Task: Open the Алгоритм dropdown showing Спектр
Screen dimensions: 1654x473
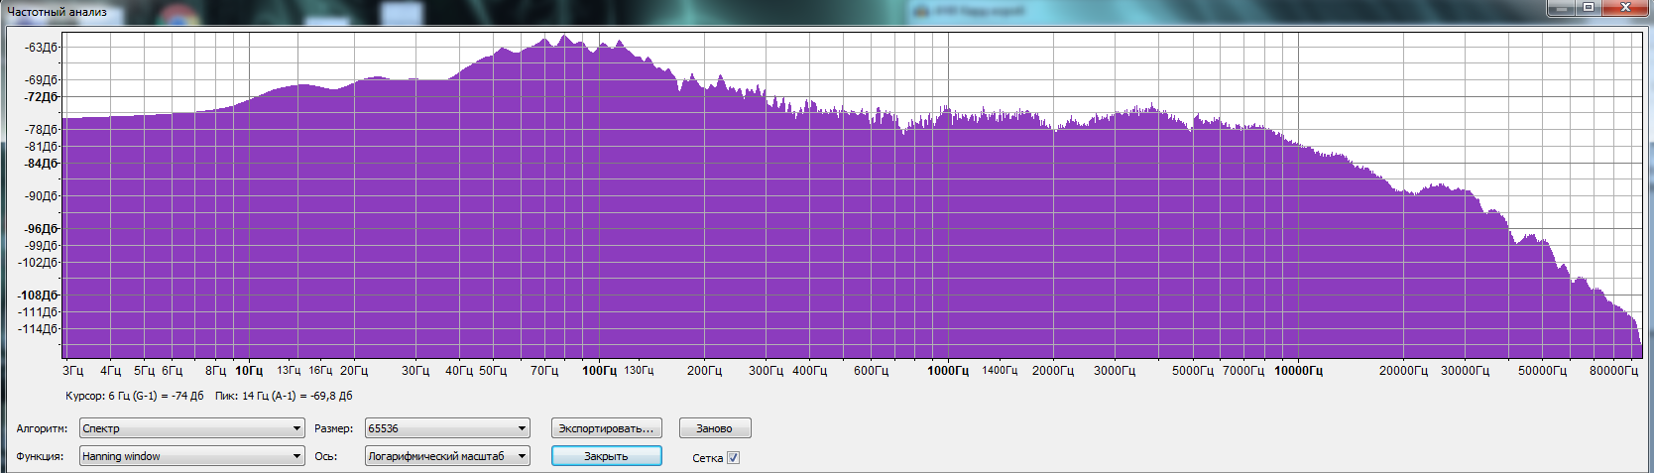Action: [192, 428]
